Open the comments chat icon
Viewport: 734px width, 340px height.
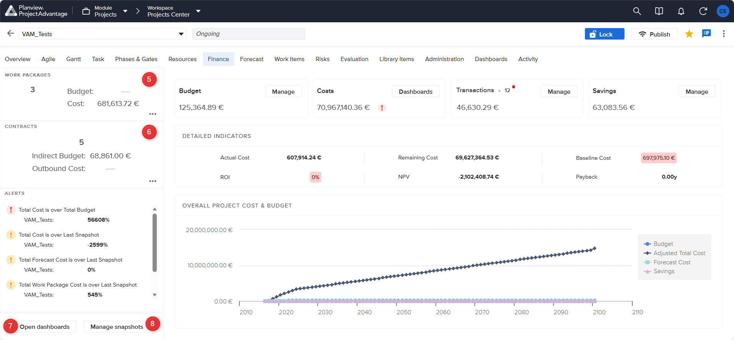(706, 34)
